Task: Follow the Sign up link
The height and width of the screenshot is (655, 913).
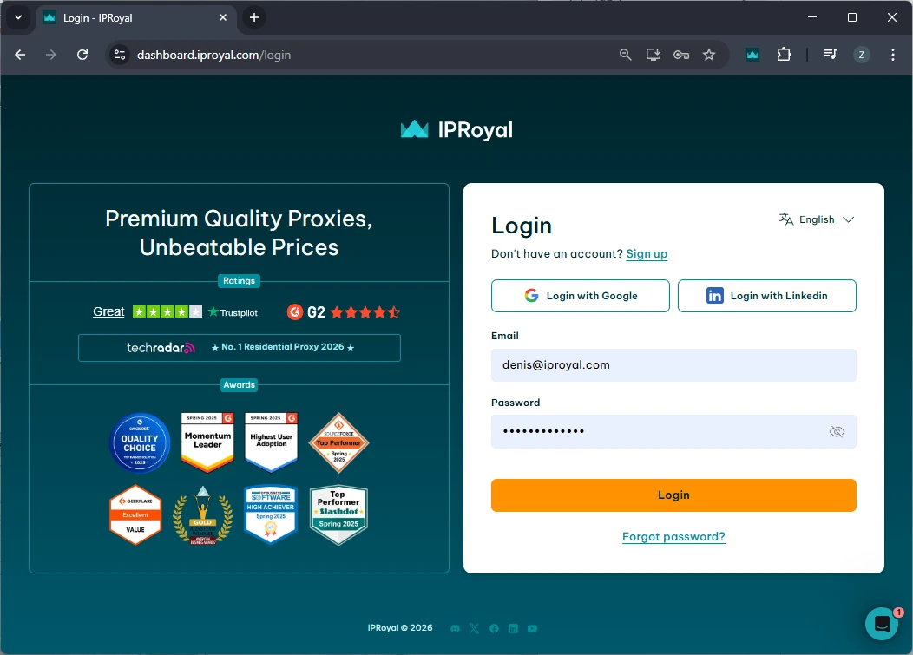Action: (x=647, y=254)
